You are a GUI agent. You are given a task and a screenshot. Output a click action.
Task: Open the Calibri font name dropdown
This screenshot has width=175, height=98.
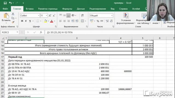pyautogui.click(x=39, y=16)
